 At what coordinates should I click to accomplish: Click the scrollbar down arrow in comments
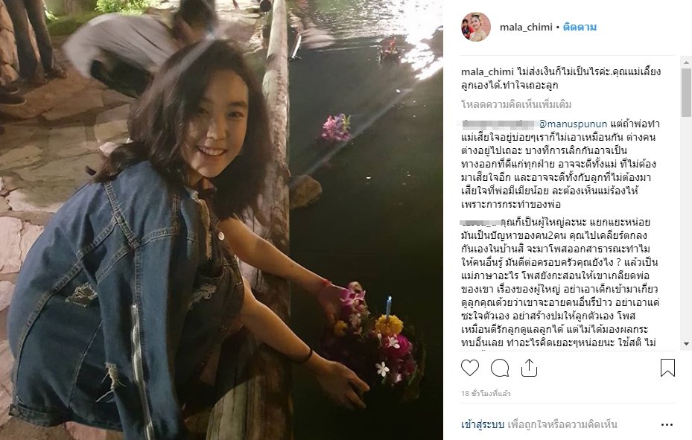click(x=686, y=343)
